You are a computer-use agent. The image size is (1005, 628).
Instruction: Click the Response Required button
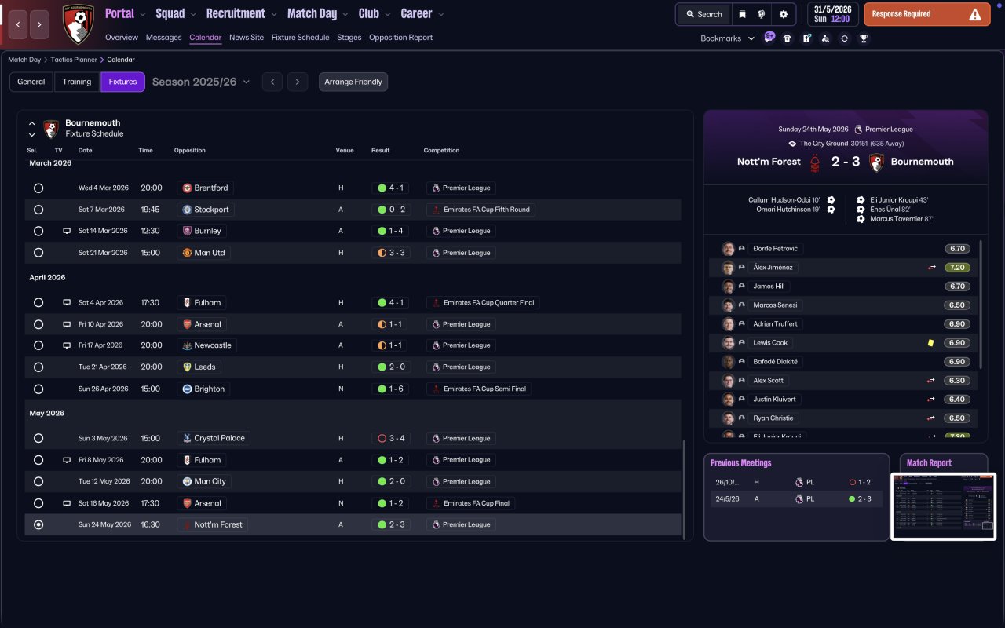[x=928, y=14]
